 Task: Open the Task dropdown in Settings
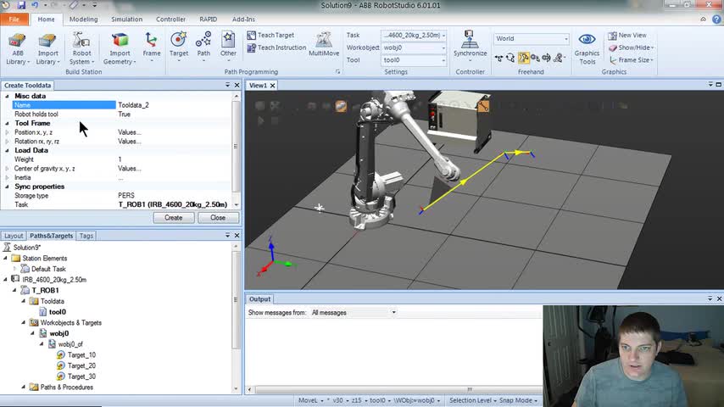click(x=413, y=35)
